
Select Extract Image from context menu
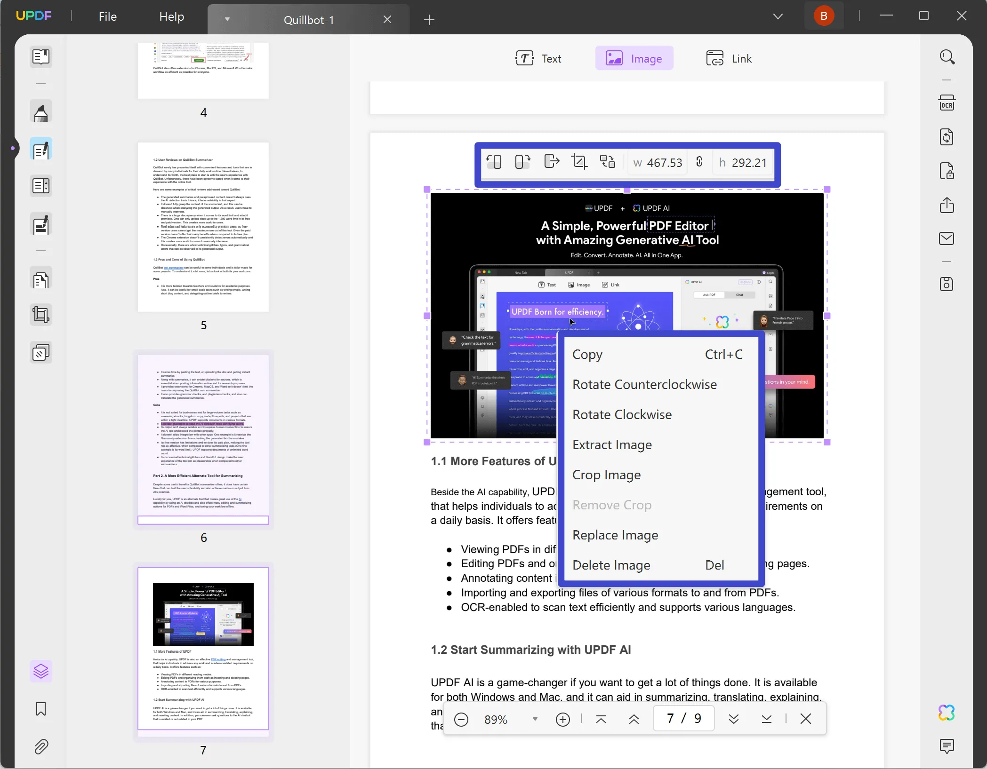(612, 444)
